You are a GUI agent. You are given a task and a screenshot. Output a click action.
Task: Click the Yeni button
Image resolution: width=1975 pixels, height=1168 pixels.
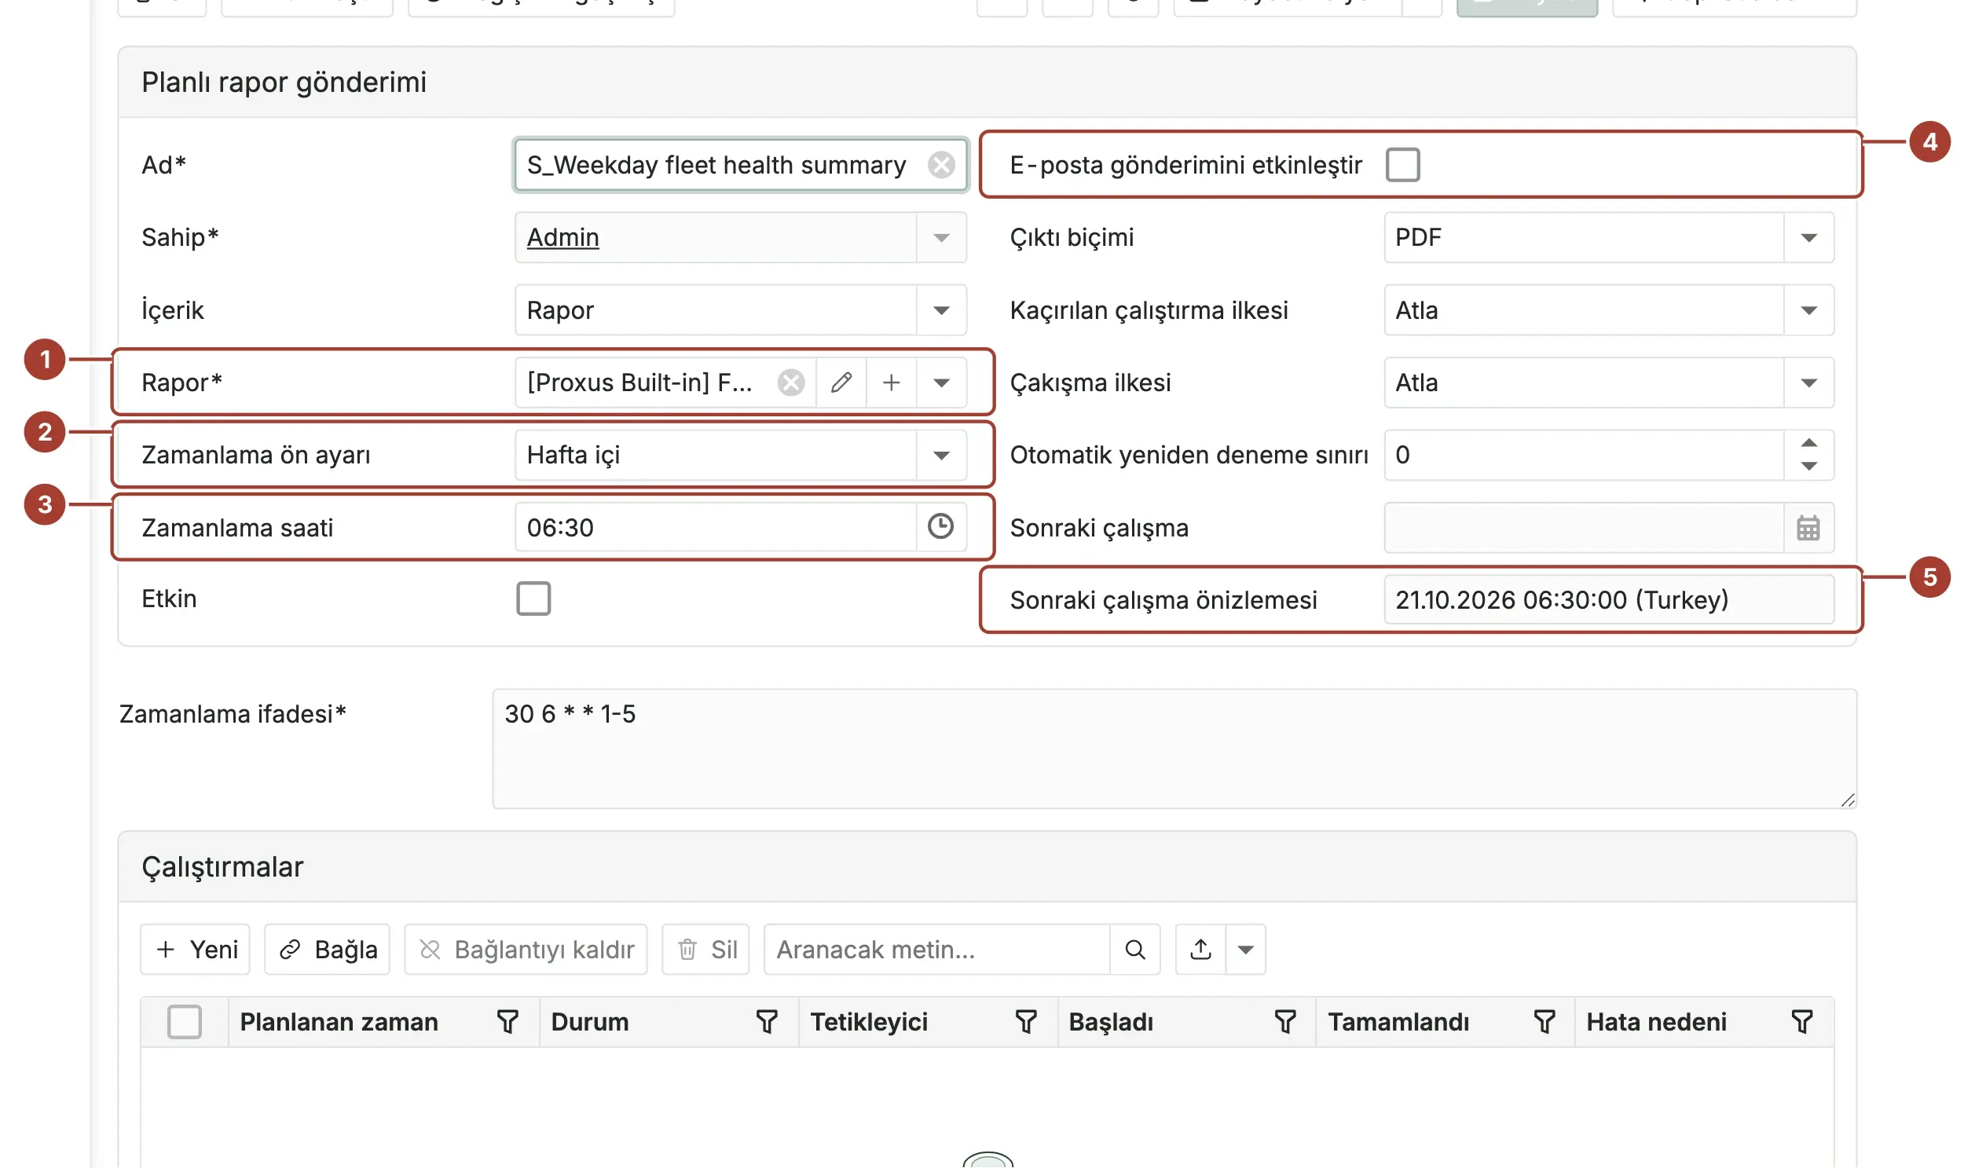pos(195,950)
